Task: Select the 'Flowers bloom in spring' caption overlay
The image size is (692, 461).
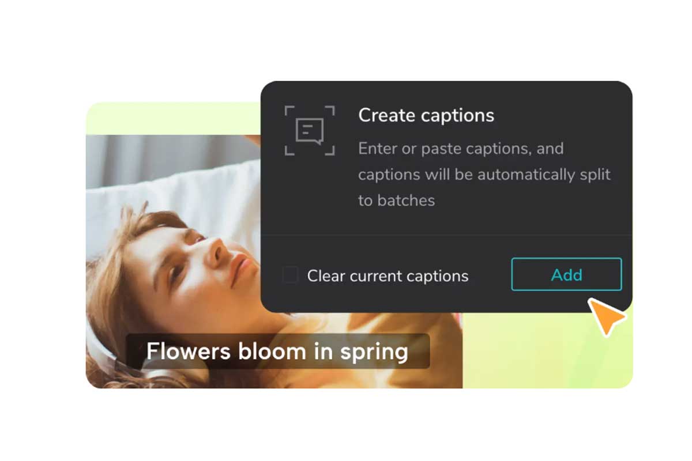Action: 278,351
